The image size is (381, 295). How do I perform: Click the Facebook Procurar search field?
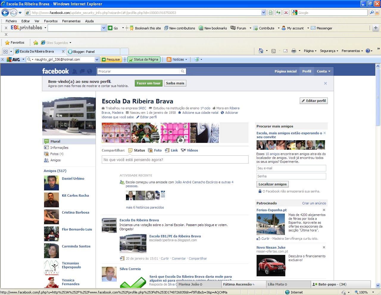138,71
